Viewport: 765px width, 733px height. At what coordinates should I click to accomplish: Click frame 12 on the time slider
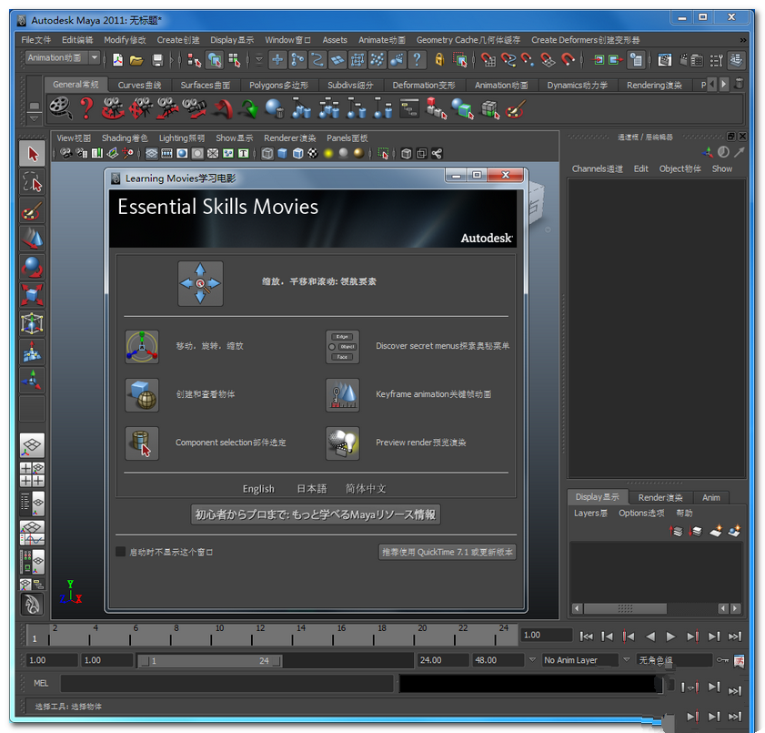click(252, 635)
